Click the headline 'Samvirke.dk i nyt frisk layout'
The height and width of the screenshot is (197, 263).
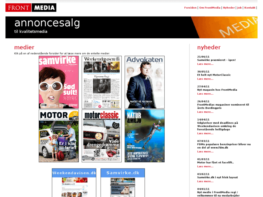(x=217, y=177)
